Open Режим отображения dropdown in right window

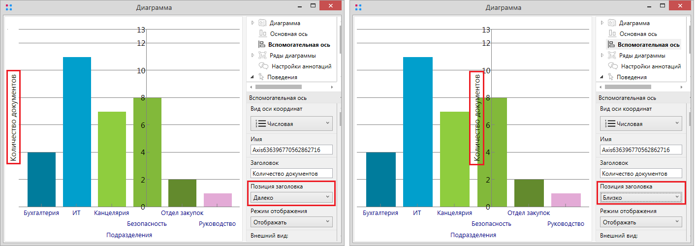tap(641, 222)
